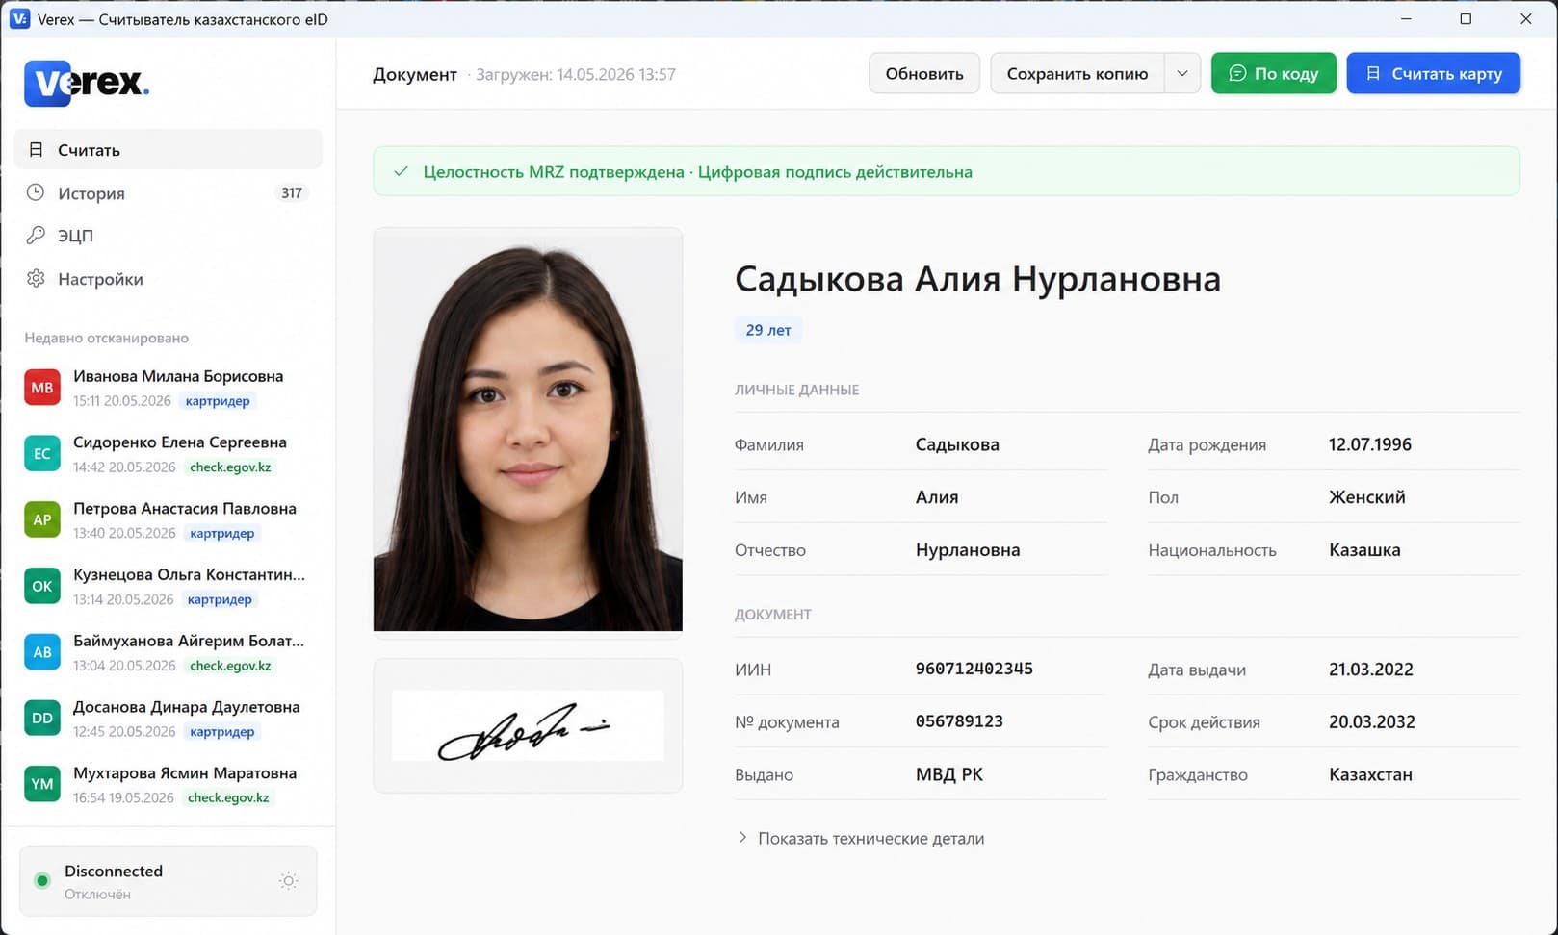Close the Verex window
The image size is (1558, 935).
pos(1525,19)
